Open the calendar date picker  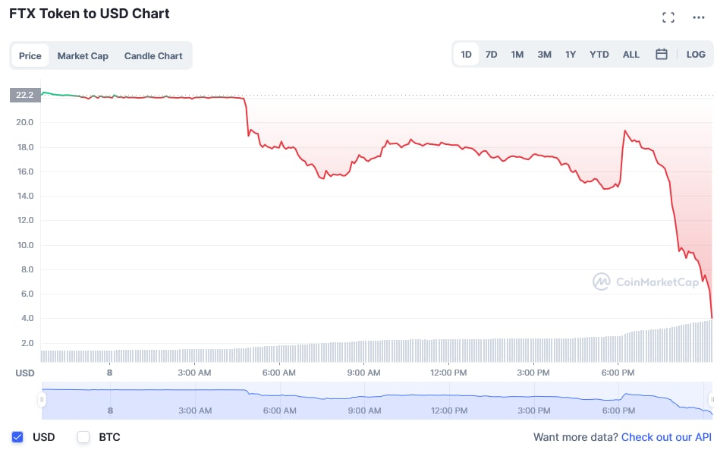[x=661, y=54]
